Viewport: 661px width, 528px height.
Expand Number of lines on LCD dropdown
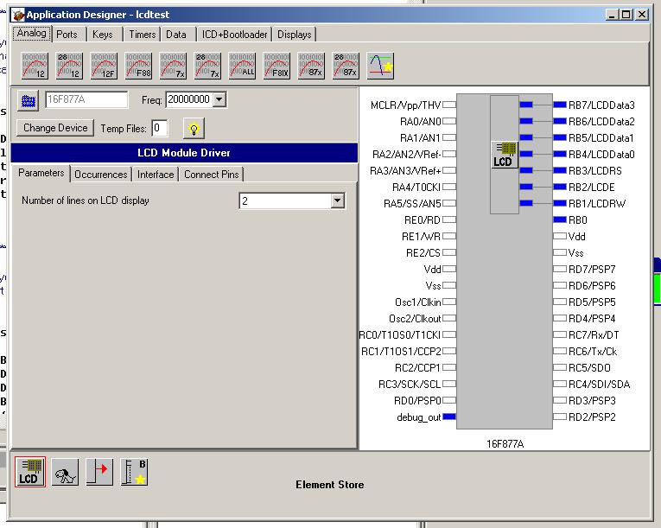(337, 200)
